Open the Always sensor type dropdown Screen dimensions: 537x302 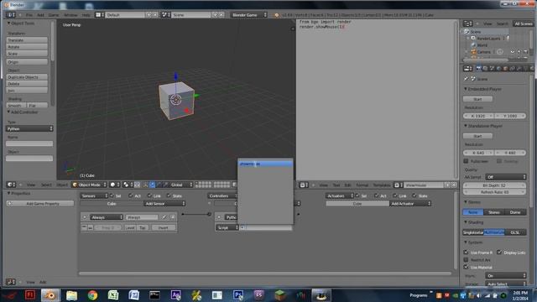click(x=107, y=217)
